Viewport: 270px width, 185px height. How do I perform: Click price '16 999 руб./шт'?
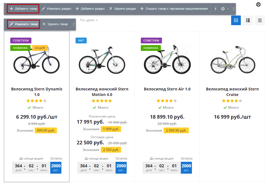click(x=232, y=117)
